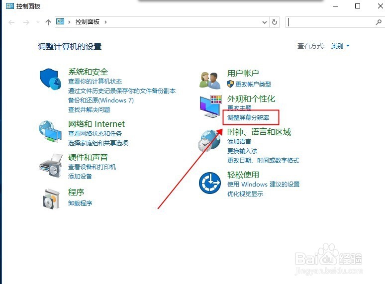Screen dimensions: 385x284
Task: Click 更换输入法 link
Action: click(x=242, y=151)
